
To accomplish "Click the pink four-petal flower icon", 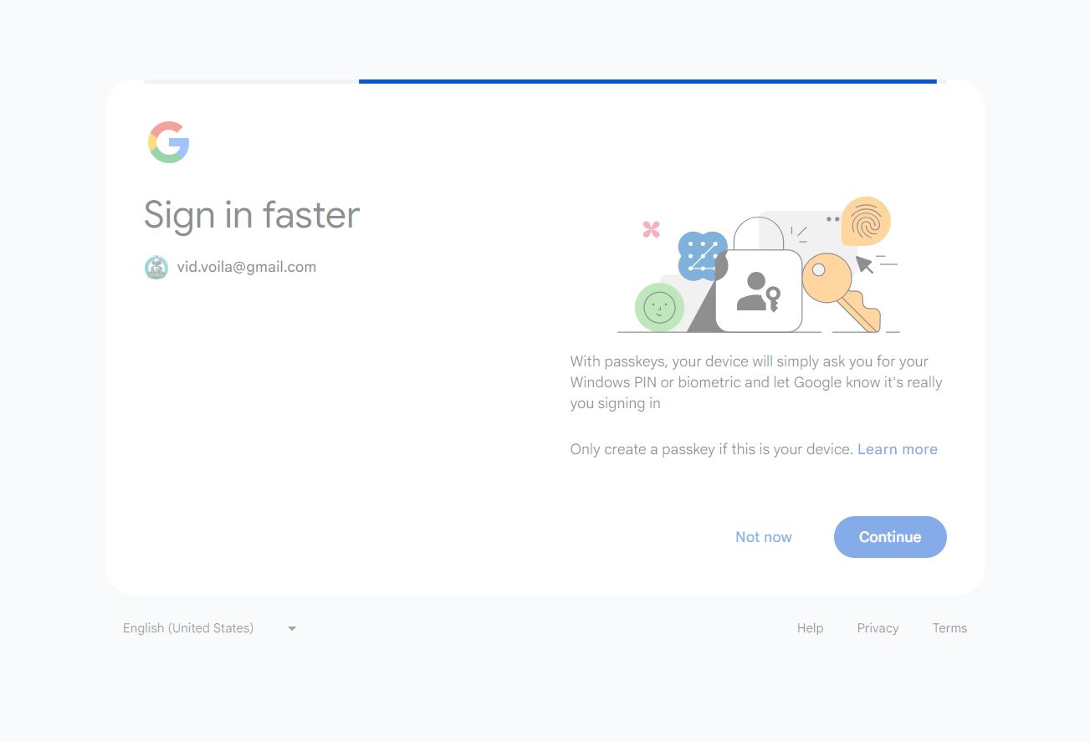I will tap(651, 229).
